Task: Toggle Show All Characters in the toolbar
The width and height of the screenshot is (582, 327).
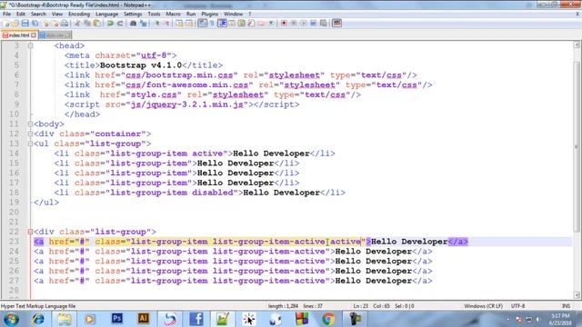Action: pyautogui.click(x=212, y=24)
